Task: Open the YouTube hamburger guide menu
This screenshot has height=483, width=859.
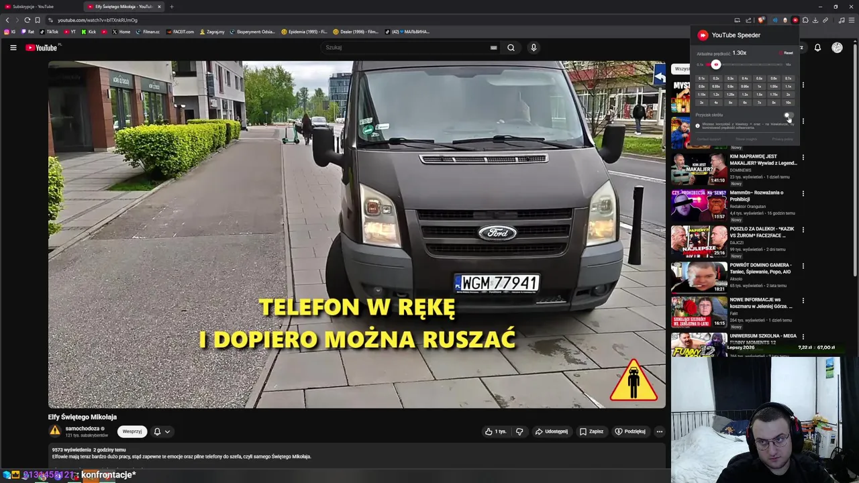Action: [x=13, y=48]
